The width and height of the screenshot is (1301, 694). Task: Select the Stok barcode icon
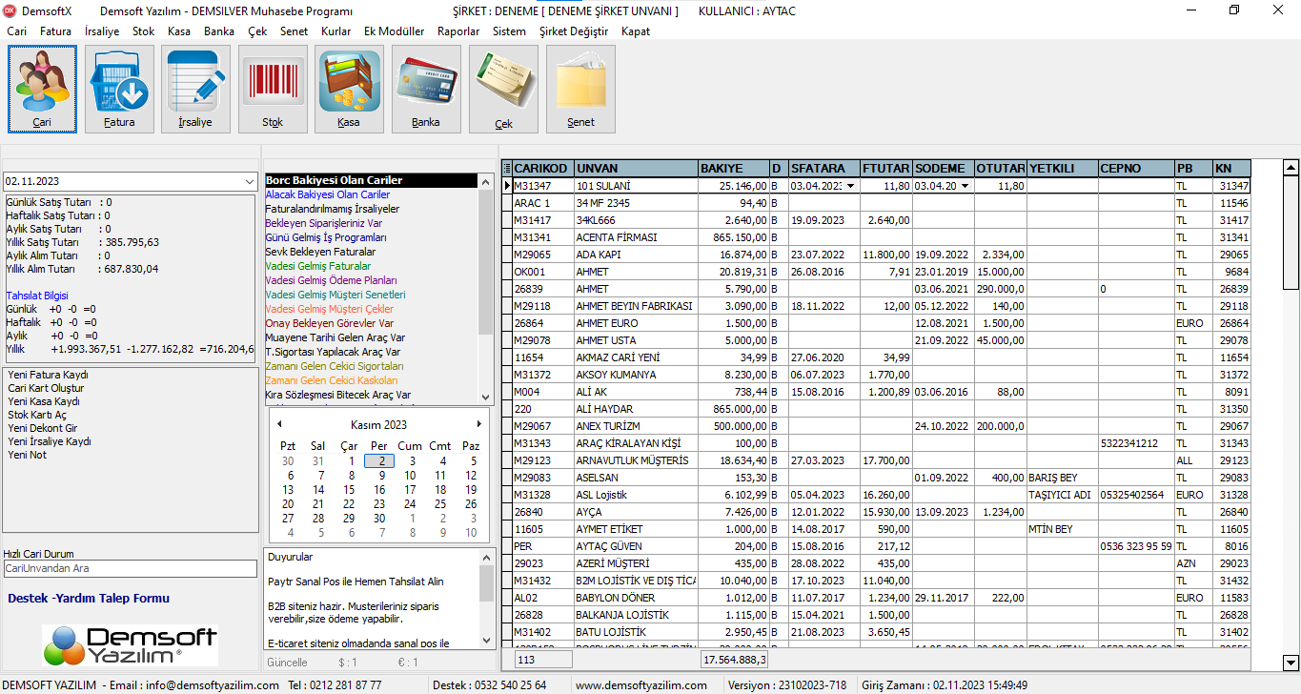click(x=273, y=89)
